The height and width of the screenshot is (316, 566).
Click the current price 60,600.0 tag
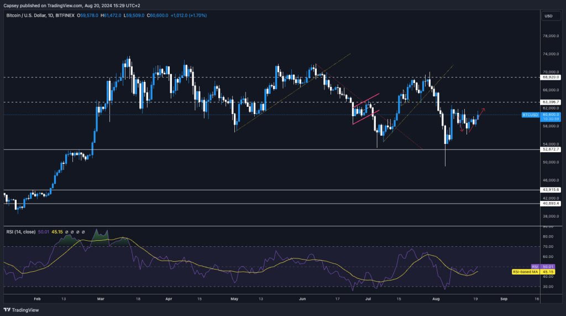pyautogui.click(x=551, y=114)
